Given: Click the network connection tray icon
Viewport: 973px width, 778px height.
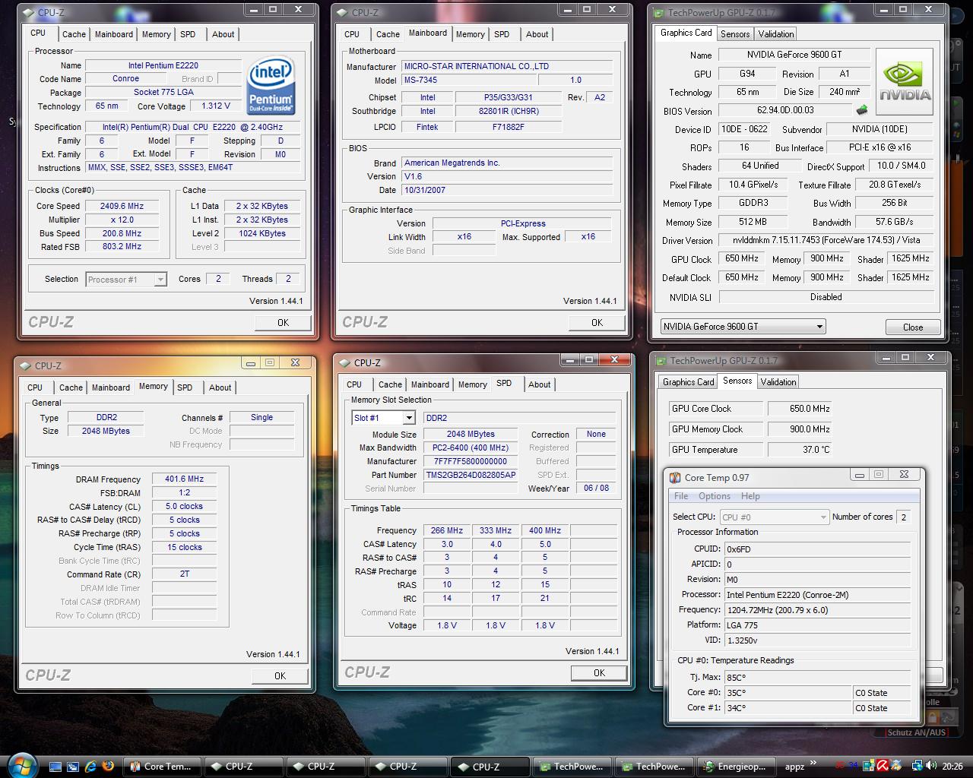Looking at the screenshot, I should click(x=918, y=766).
